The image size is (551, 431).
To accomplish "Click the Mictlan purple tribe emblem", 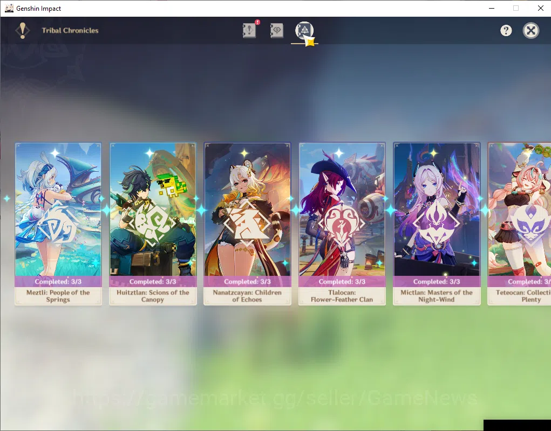I will coord(436,223).
